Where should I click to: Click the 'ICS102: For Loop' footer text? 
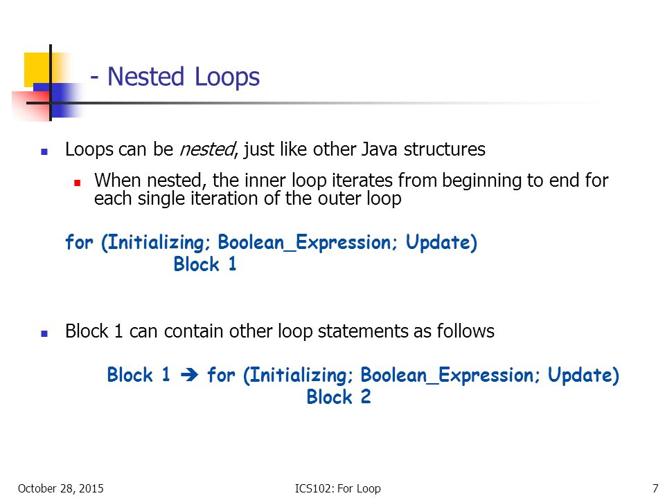[x=337, y=488]
